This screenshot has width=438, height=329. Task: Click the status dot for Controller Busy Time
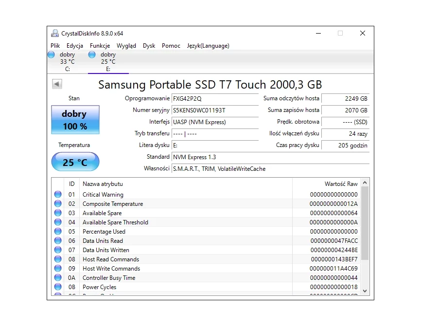(58, 278)
